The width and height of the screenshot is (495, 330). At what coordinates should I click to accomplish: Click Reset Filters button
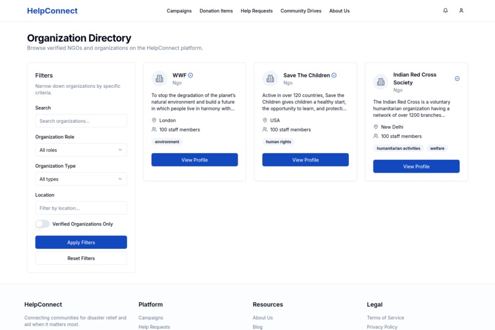click(x=81, y=258)
